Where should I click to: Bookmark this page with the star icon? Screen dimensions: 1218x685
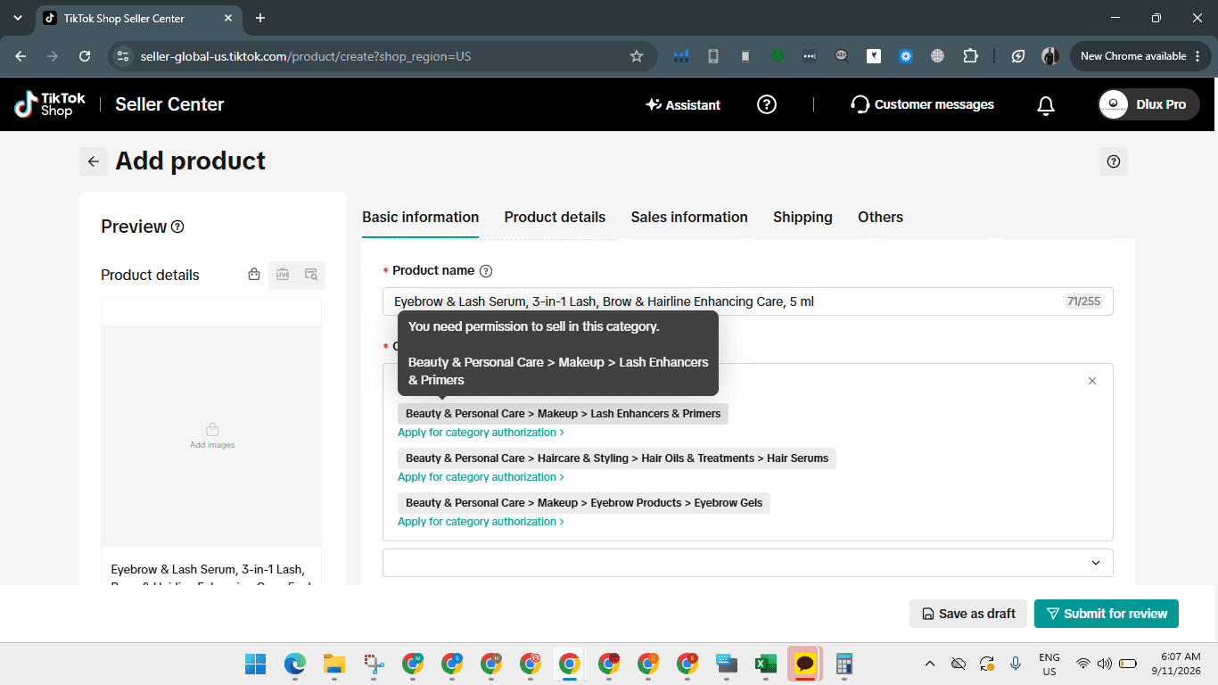coord(637,56)
